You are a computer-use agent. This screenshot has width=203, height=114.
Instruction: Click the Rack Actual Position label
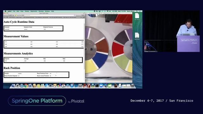43,76
